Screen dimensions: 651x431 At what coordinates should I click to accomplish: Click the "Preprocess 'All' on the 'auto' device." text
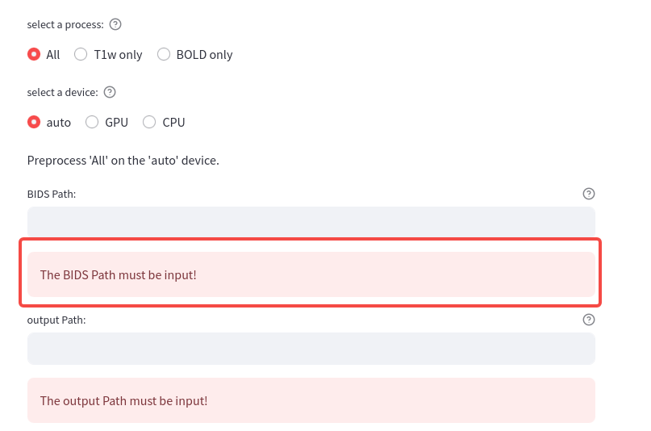pyautogui.click(x=123, y=161)
